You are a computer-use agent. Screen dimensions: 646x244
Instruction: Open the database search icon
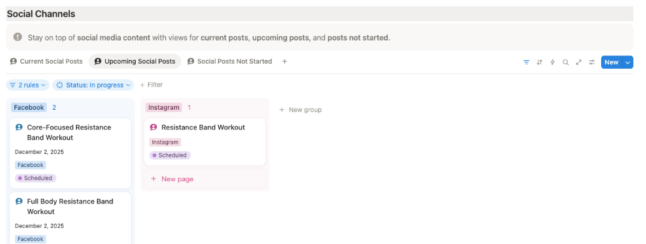(566, 62)
